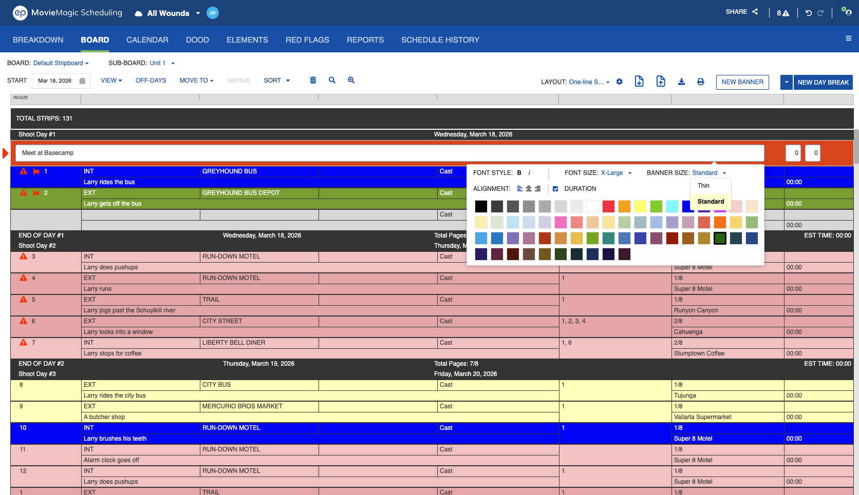This screenshot has height=495, width=859.
Task: Click the Share button text
Action: (x=736, y=12)
